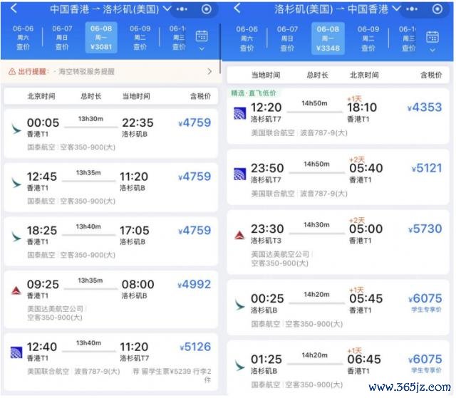
Task: Tap the 出行提醒 warning triangle icon
Action: (x=11, y=72)
